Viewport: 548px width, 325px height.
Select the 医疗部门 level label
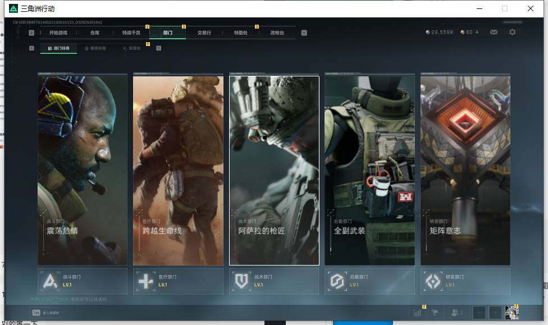pyautogui.click(x=163, y=285)
